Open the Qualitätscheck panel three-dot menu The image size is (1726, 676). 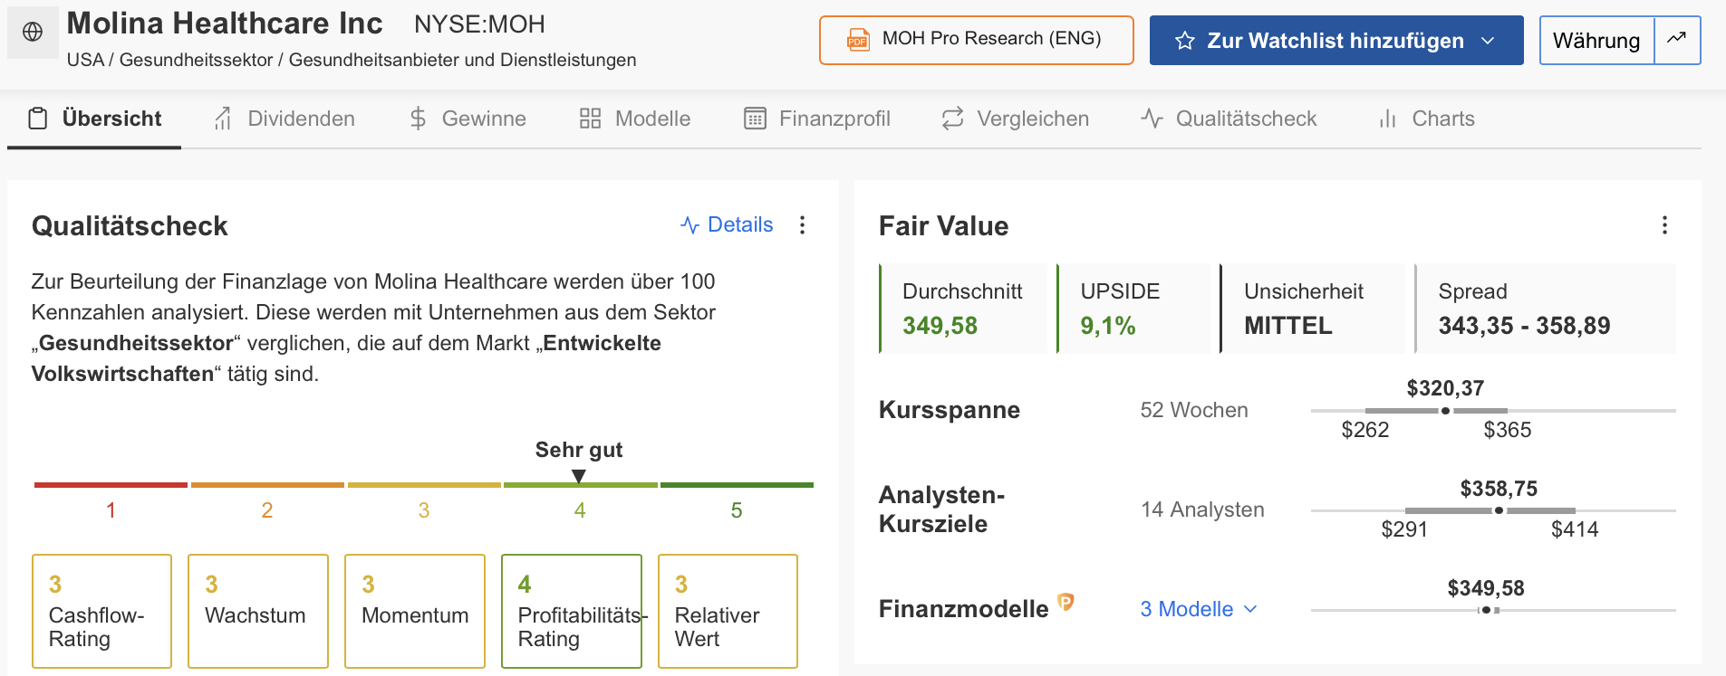pyautogui.click(x=802, y=225)
